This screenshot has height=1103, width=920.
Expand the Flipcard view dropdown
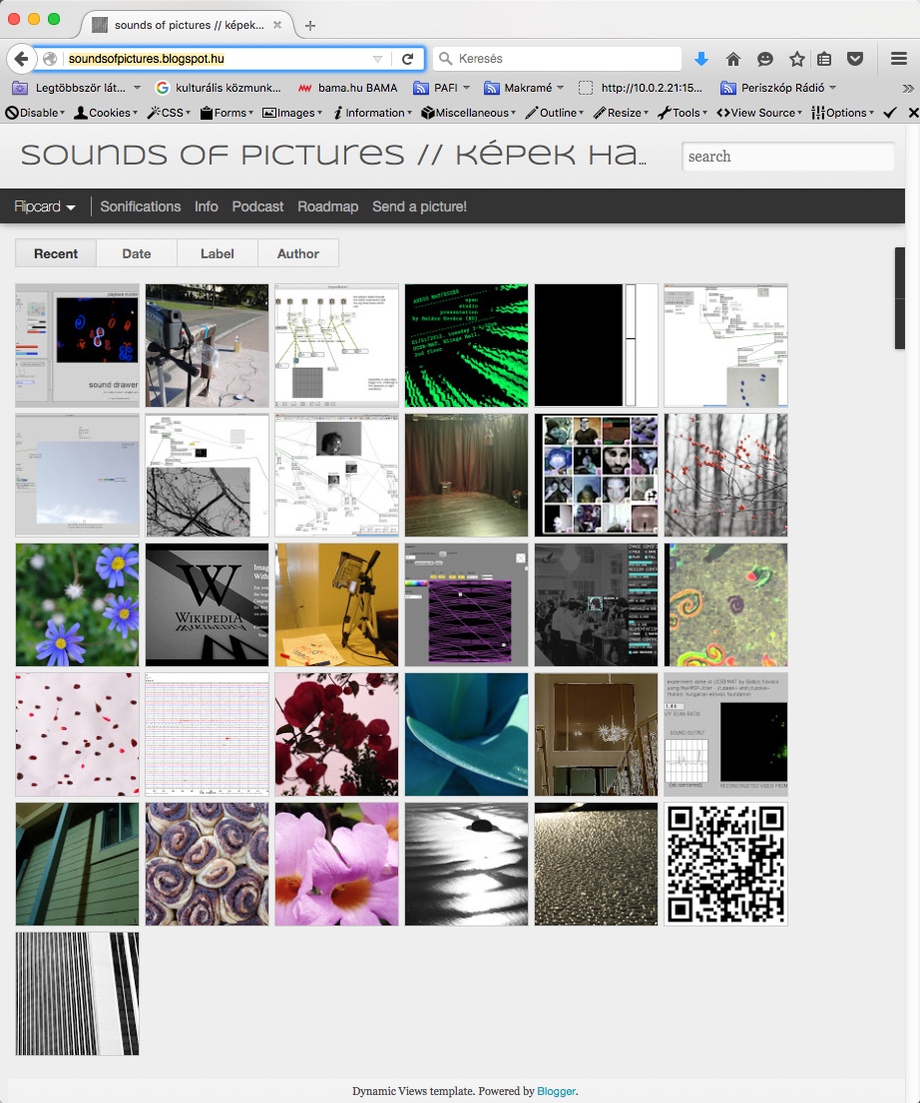click(x=45, y=206)
